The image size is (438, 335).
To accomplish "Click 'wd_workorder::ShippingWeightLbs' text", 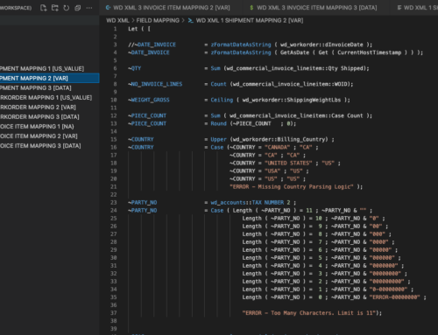I will (292, 100).
